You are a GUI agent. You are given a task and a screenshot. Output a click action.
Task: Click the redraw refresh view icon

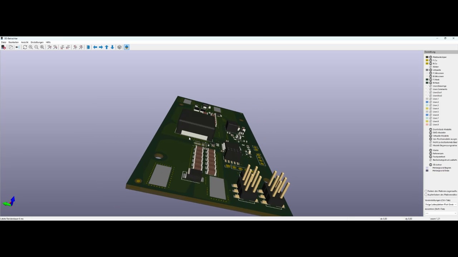click(25, 47)
